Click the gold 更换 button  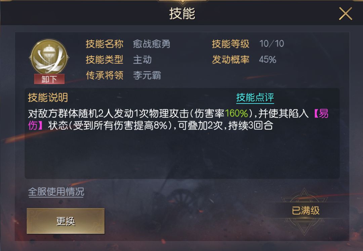[66, 221]
